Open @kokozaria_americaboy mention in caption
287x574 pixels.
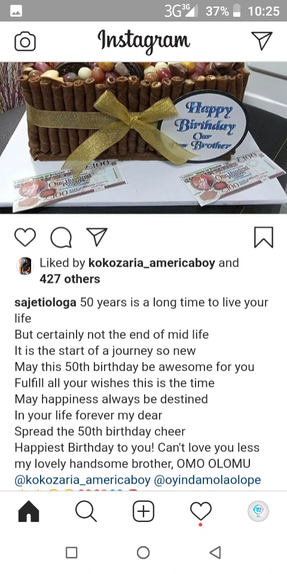(x=83, y=480)
